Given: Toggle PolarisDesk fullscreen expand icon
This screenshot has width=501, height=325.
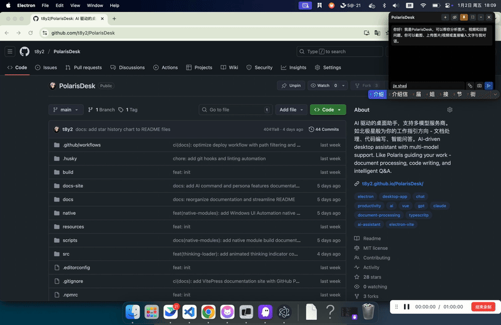Looking at the screenshot, I should (473, 18).
